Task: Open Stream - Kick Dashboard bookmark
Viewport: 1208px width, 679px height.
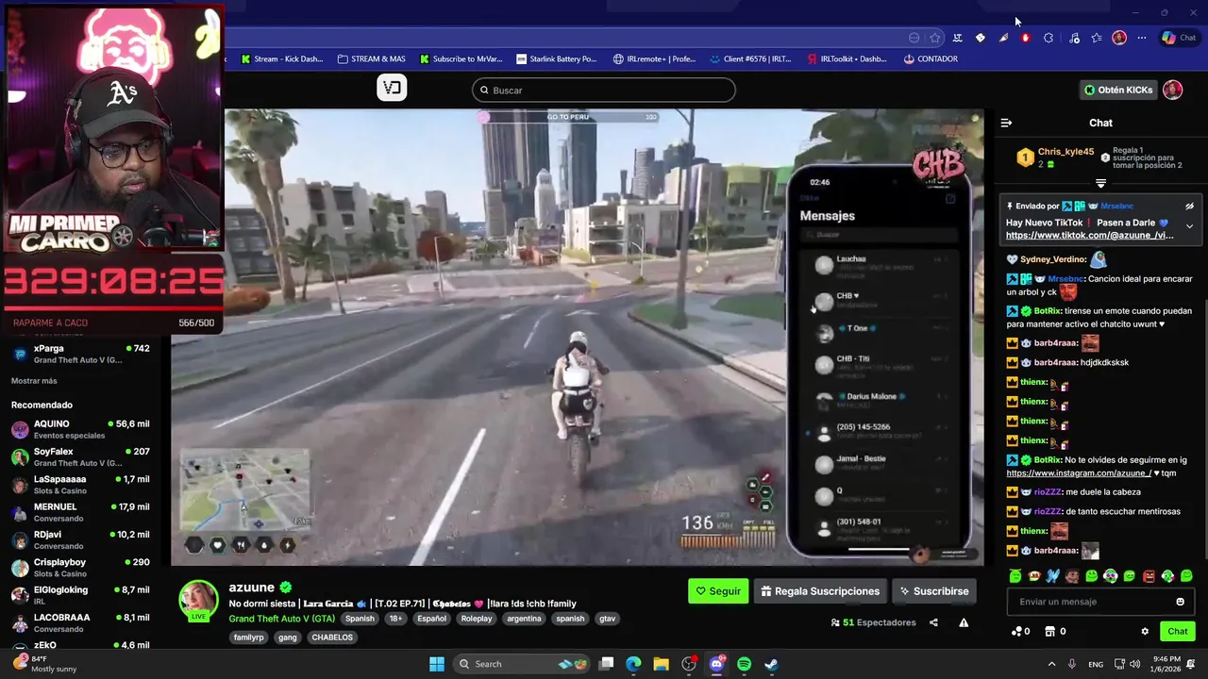Action: coord(281,58)
